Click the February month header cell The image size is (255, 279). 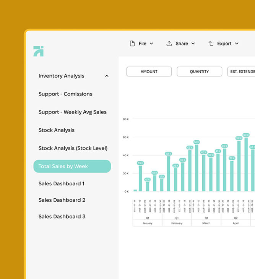click(177, 223)
